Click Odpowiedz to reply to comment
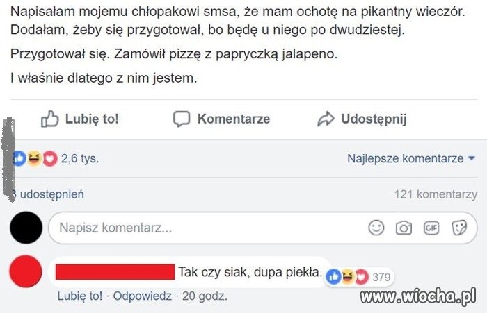487x313 pixels. tap(142, 296)
